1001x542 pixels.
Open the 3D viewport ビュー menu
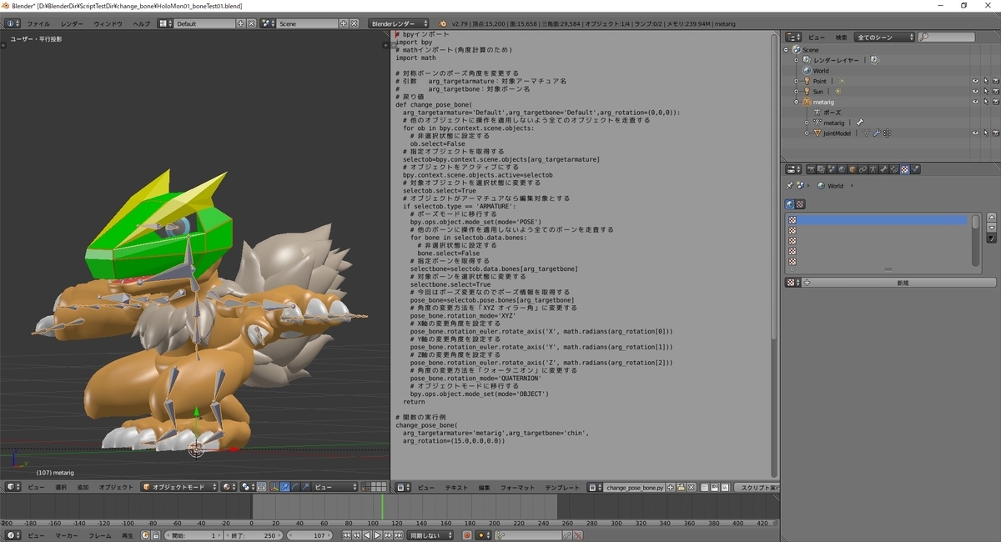36,487
